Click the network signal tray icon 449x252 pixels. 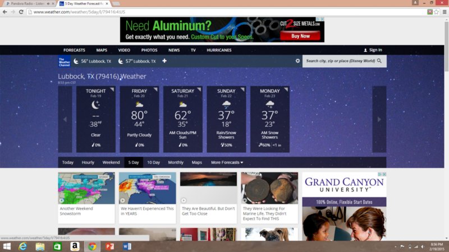click(x=416, y=246)
